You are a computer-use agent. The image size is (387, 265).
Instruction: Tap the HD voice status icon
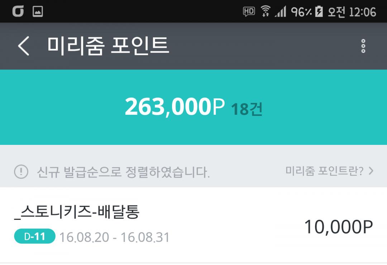pyautogui.click(x=249, y=12)
